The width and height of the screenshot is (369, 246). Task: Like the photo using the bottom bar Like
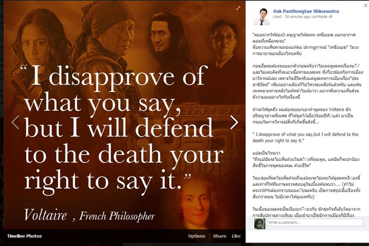(x=236, y=236)
